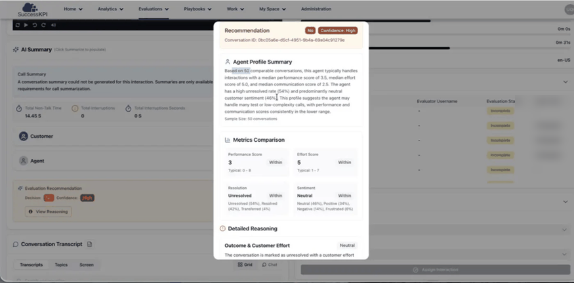Click the document icon next to Conversation Transcript

89,244
